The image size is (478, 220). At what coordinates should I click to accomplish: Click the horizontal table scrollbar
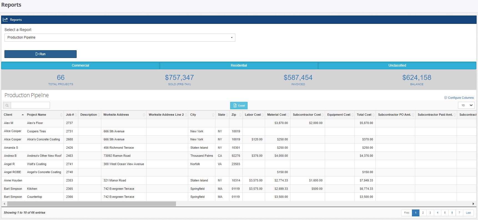(x=92, y=204)
